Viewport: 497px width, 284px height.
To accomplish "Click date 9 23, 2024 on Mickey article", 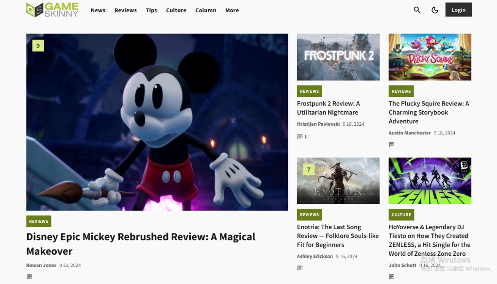I will pos(70,265).
